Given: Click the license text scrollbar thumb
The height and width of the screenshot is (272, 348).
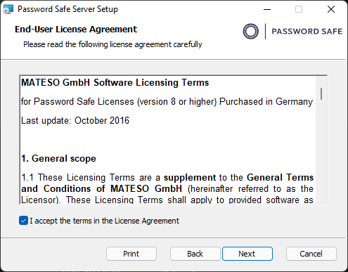Looking at the screenshot, I should [x=321, y=93].
